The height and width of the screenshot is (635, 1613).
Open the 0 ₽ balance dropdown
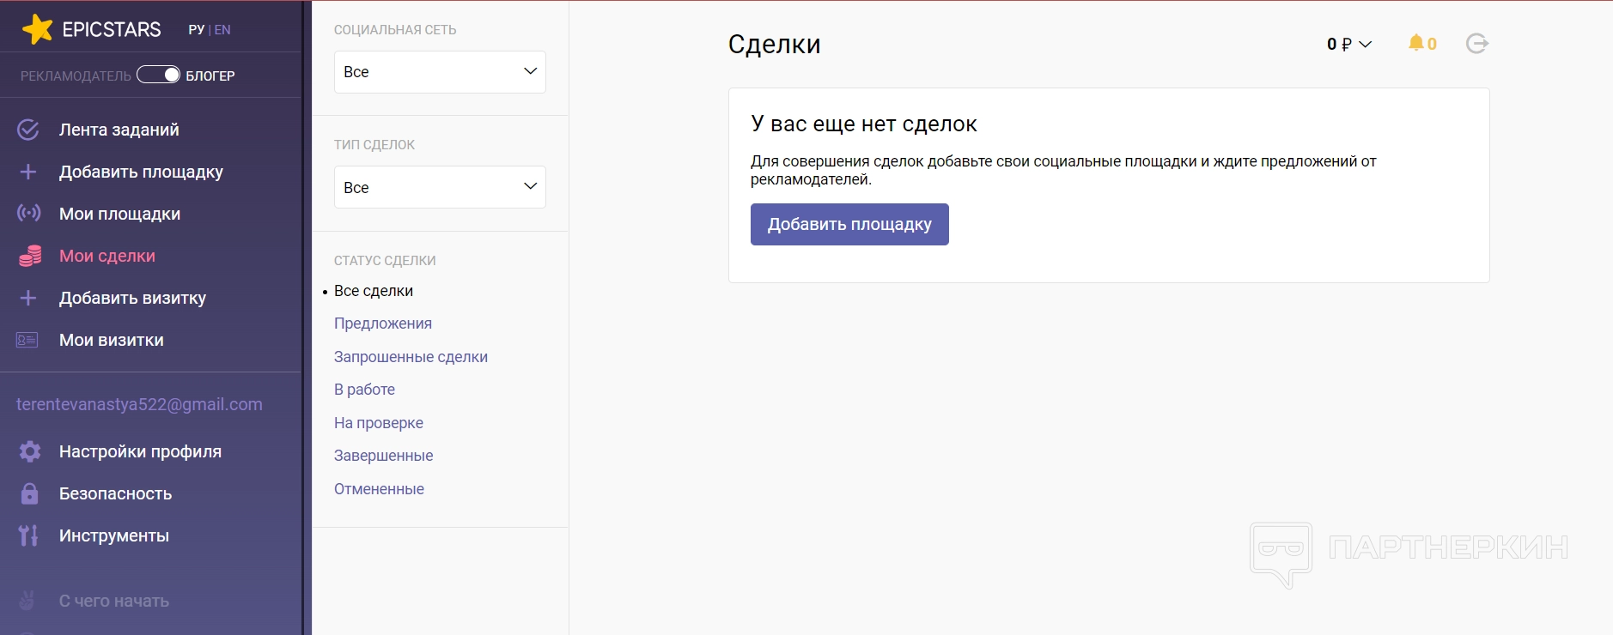click(1348, 44)
